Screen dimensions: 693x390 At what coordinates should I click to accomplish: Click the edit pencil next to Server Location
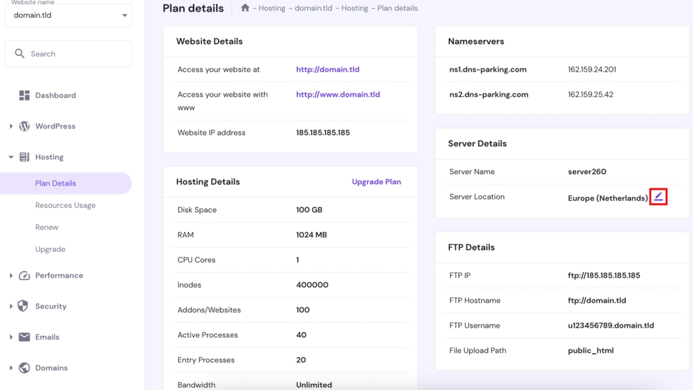[657, 196]
